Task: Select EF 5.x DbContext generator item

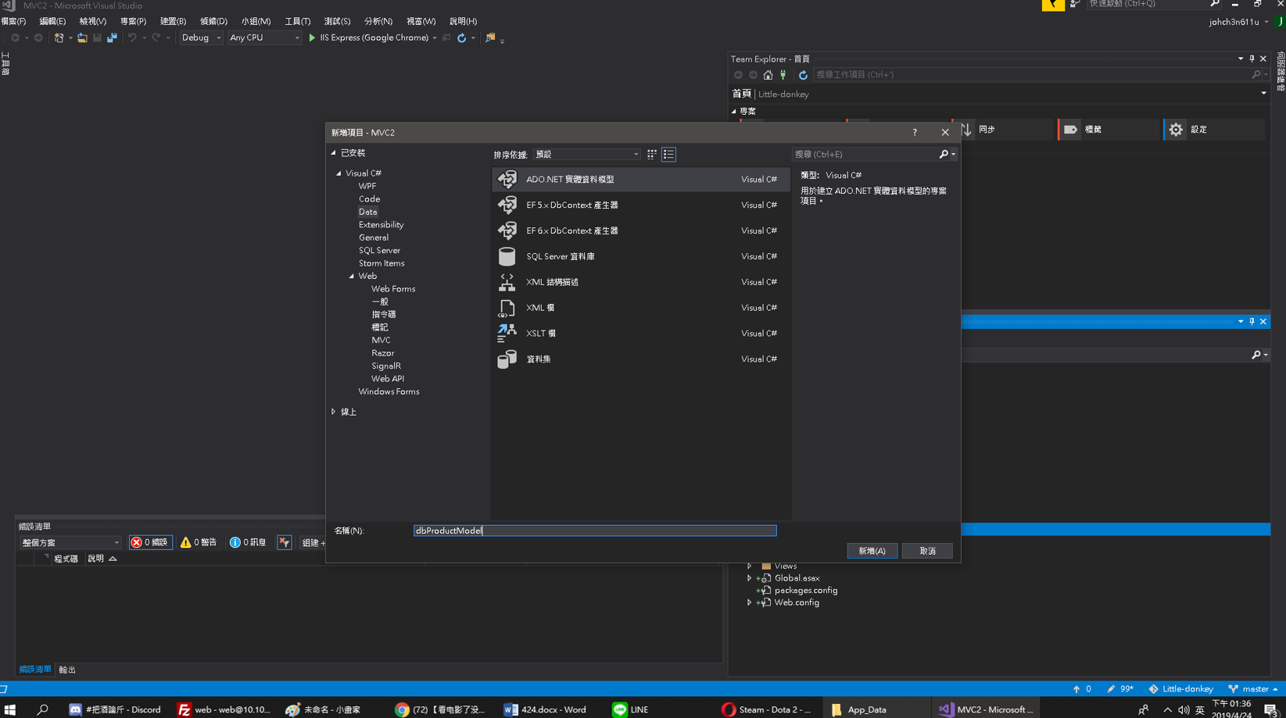Action: (640, 205)
